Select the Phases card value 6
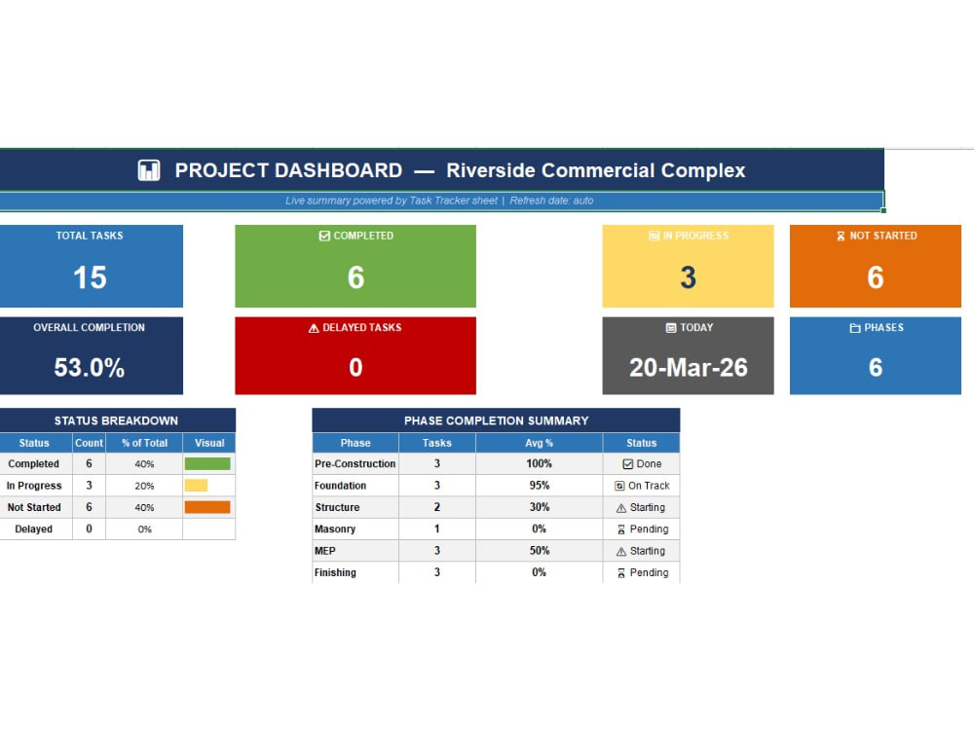Viewport: 974px width, 730px height. pyautogui.click(x=876, y=368)
